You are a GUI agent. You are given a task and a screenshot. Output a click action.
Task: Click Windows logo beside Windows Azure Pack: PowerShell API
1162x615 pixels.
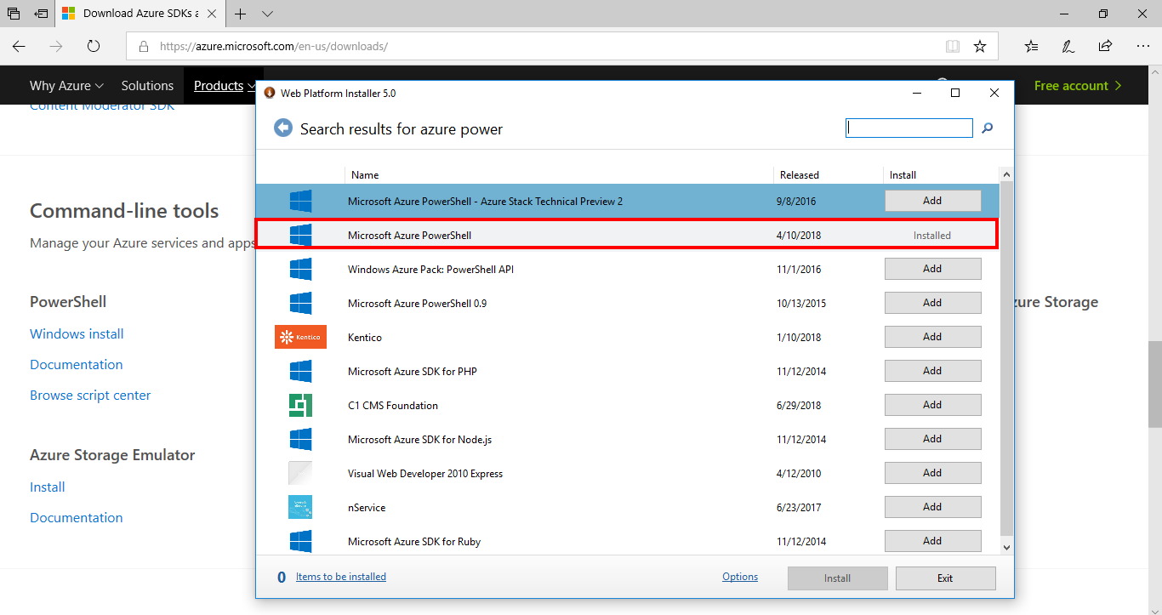pos(300,269)
